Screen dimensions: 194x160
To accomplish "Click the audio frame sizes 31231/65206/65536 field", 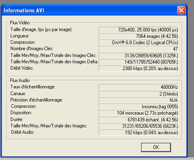I will [138, 126].
